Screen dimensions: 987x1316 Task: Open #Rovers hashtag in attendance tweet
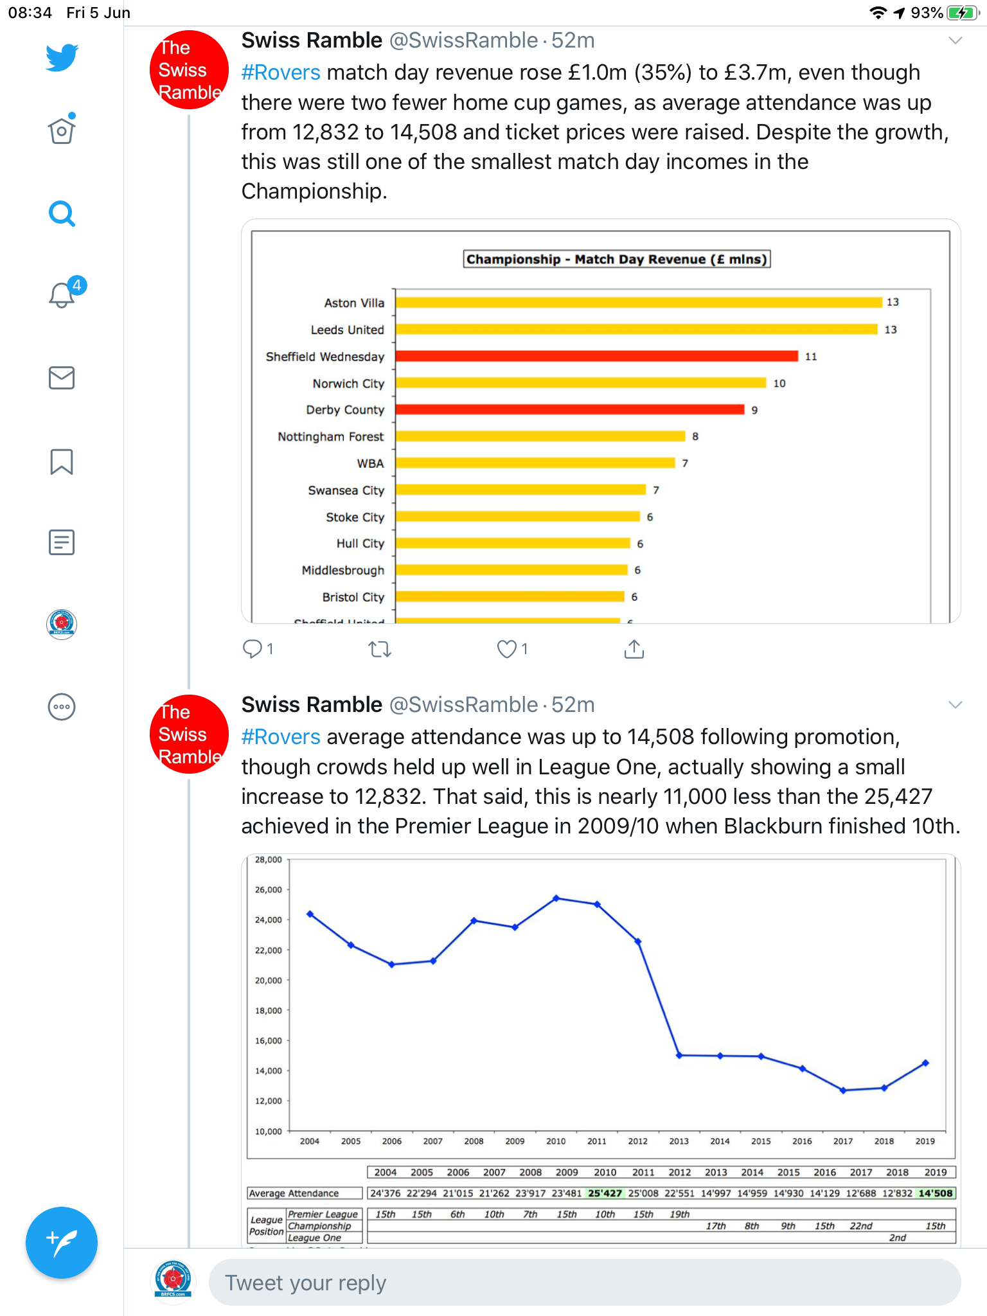tap(281, 737)
